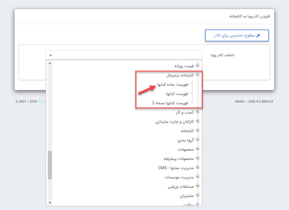Click the plus icon beside «مدیریت موسسات»
The image size is (289, 210).
(198, 177)
